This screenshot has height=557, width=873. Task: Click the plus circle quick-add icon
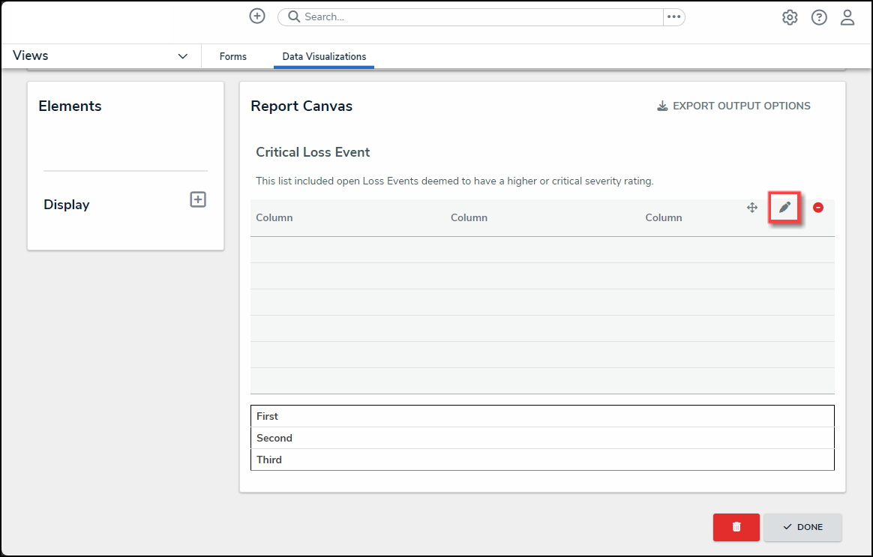tap(257, 16)
